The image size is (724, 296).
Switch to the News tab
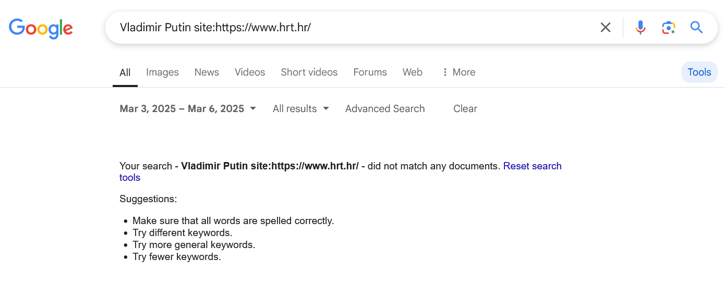[207, 72]
